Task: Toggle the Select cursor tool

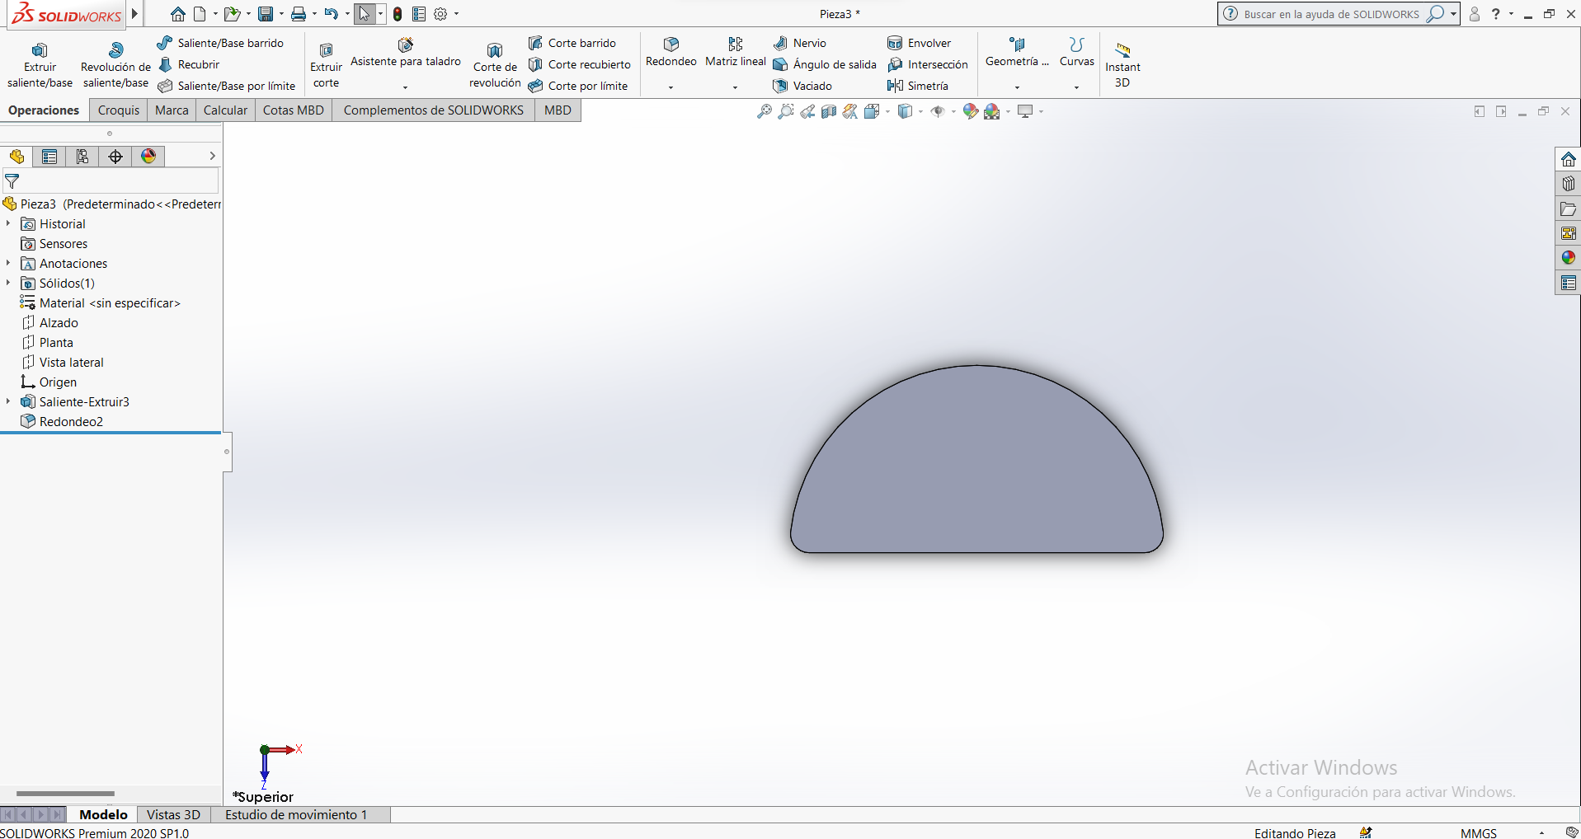Action: pyautogui.click(x=364, y=14)
